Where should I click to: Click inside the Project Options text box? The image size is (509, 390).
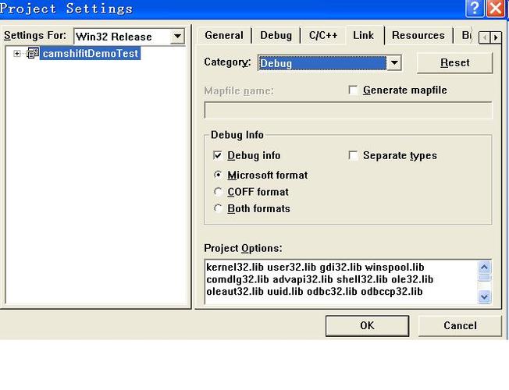[340, 281]
